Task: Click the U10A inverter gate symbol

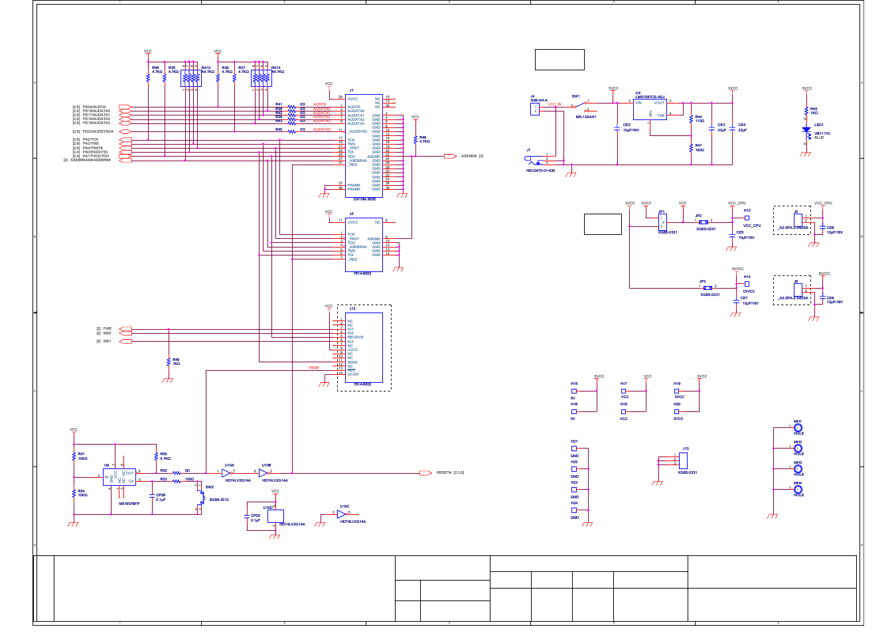Action: (226, 472)
